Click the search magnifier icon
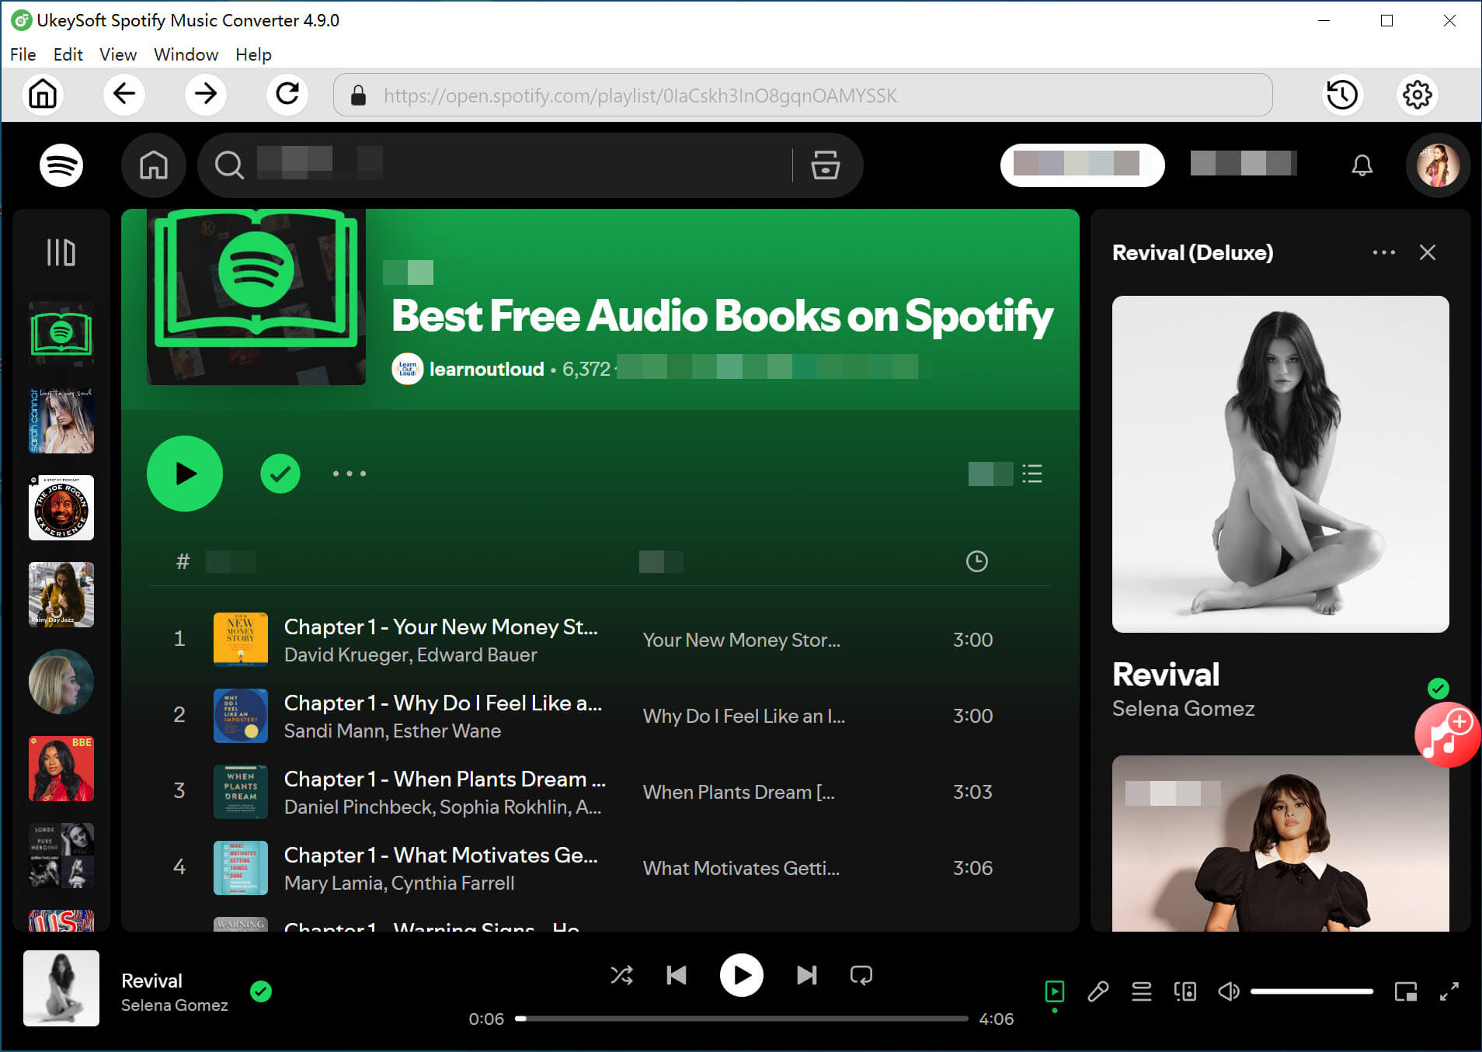 tap(229, 165)
